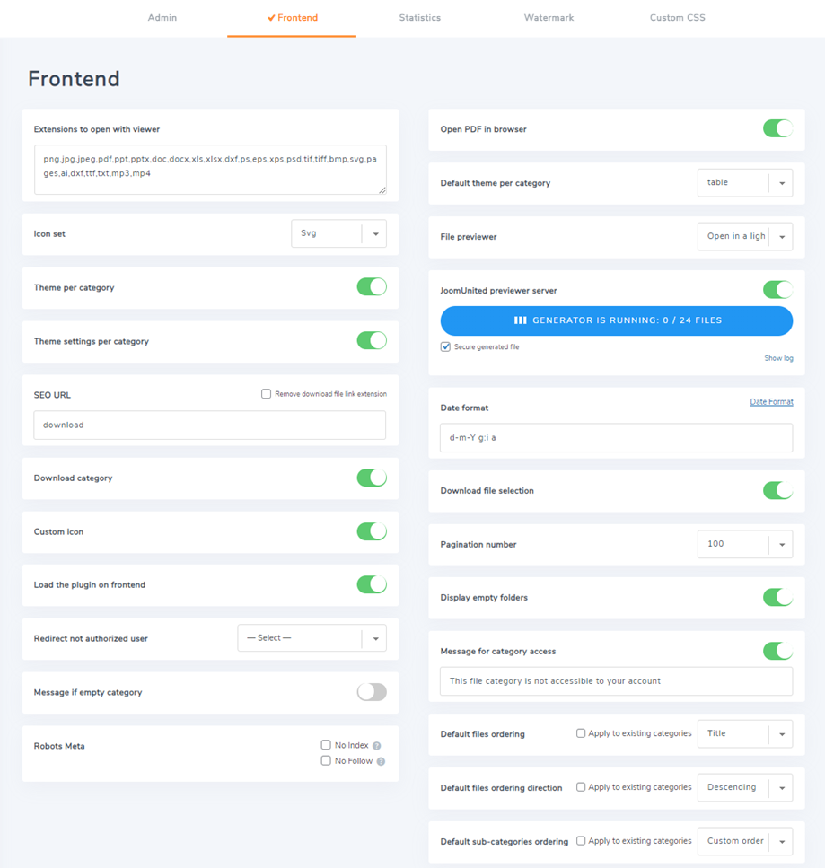Toggle the Display empty folders switch

pos(777,597)
